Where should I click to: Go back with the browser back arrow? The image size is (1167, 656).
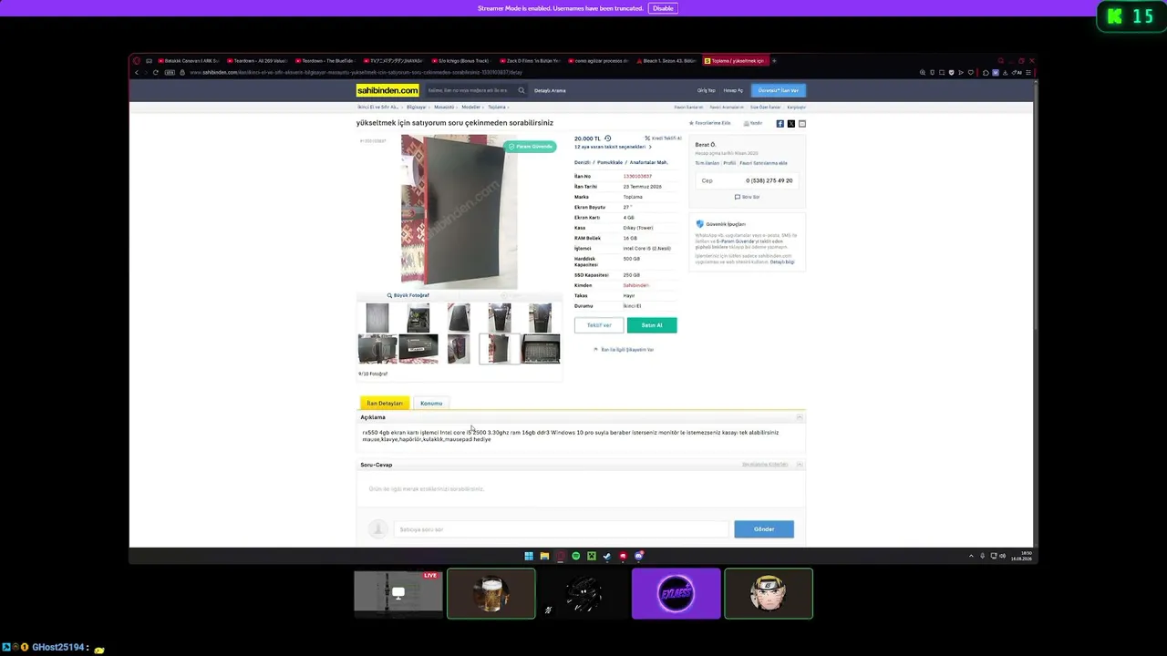click(x=137, y=72)
